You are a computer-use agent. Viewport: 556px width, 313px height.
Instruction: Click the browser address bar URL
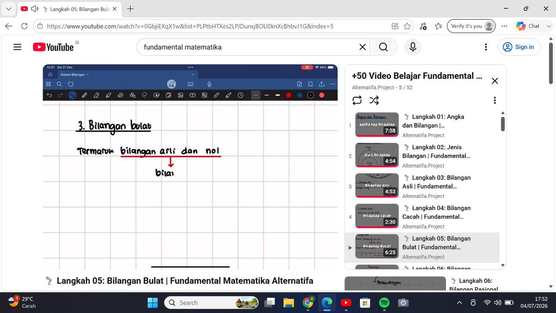pos(190,26)
